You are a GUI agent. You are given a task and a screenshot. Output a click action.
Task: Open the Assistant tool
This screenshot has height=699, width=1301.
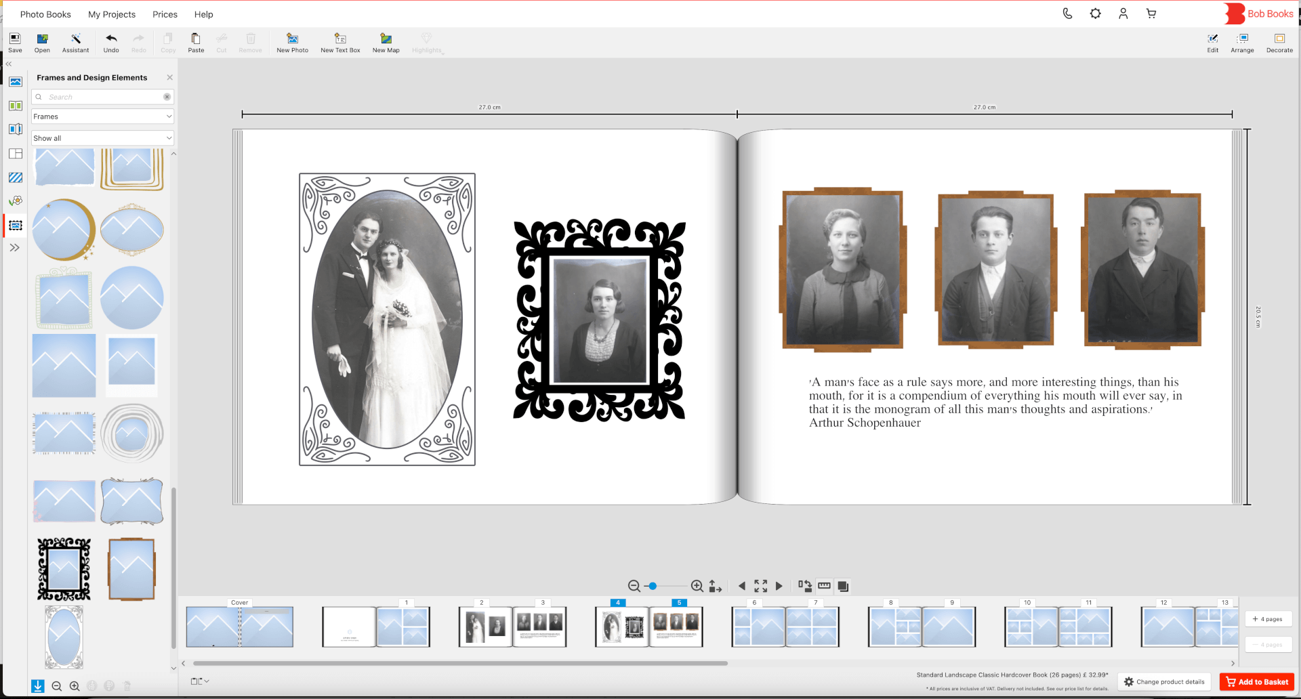(x=75, y=42)
